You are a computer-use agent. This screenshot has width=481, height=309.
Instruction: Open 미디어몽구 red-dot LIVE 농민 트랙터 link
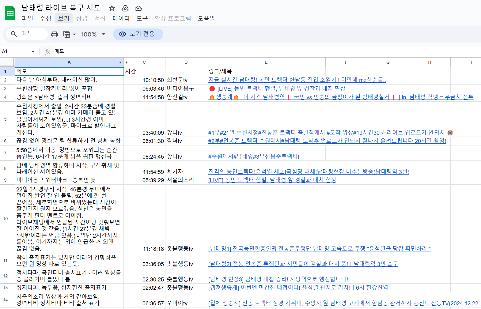pos(277,89)
